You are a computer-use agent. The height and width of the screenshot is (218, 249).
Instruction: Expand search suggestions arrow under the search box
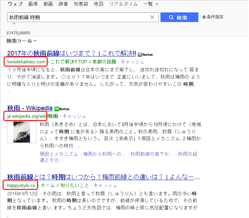14,24
